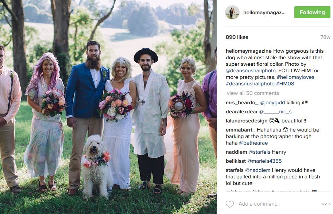Visit mrs_beardo_ commenter profile
333x214 pixels.
[242, 102]
